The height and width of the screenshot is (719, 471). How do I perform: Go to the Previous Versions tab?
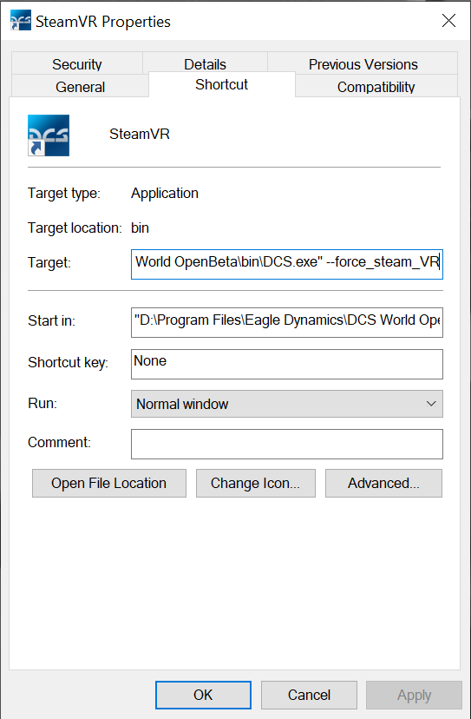pos(363,63)
